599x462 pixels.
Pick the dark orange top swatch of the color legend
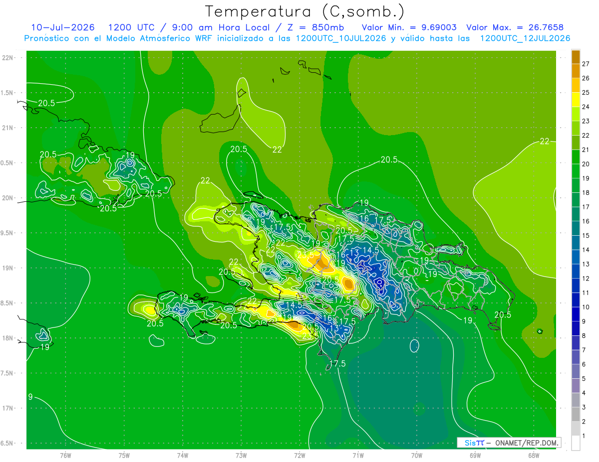tap(576, 57)
